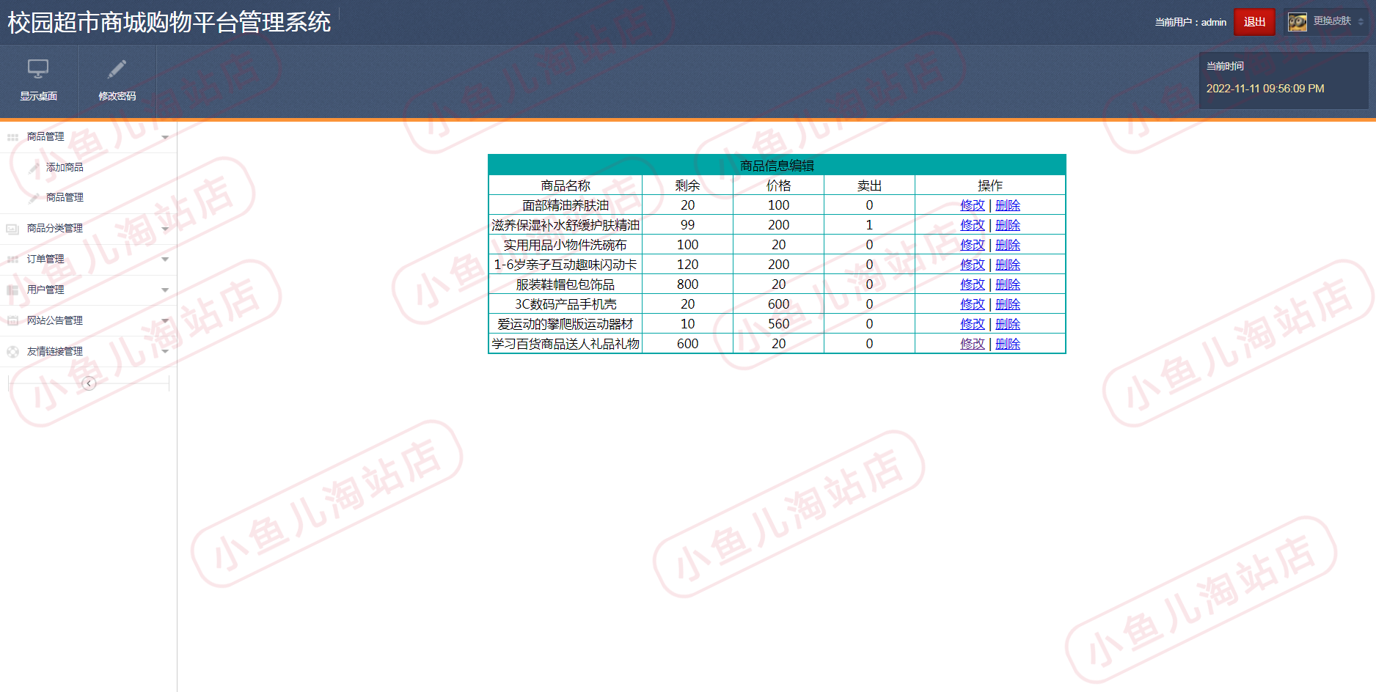Expand the 网站公告管理 menu arrow
The width and height of the screenshot is (1376, 692).
click(165, 321)
